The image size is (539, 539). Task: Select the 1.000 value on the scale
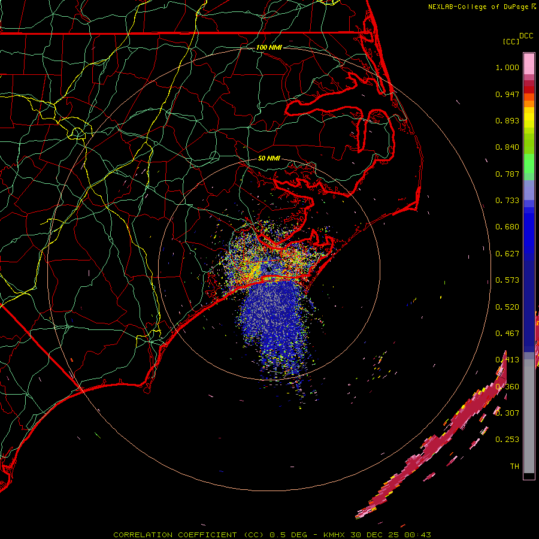click(x=507, y=67)
